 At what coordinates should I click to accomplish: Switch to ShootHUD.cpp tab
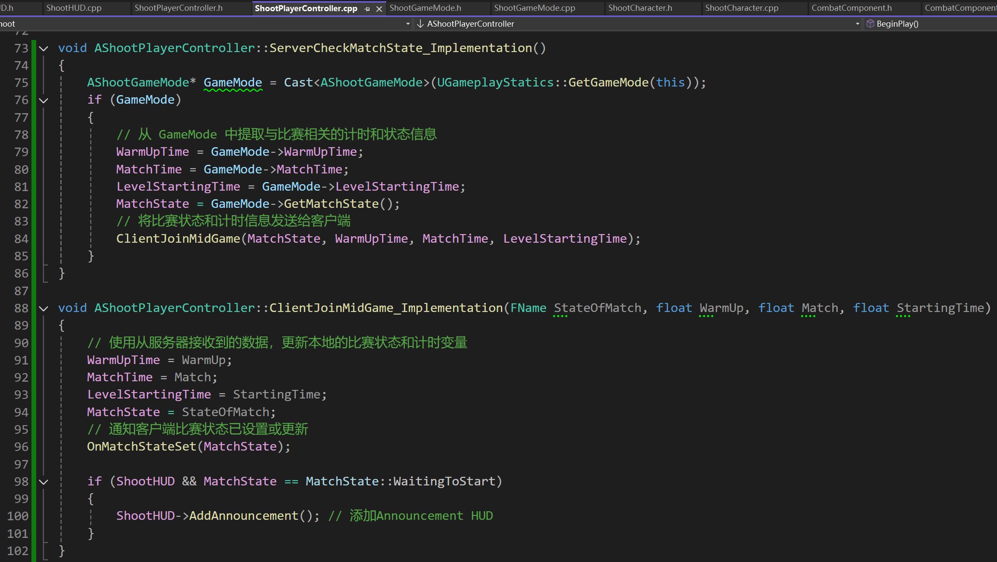74,8
